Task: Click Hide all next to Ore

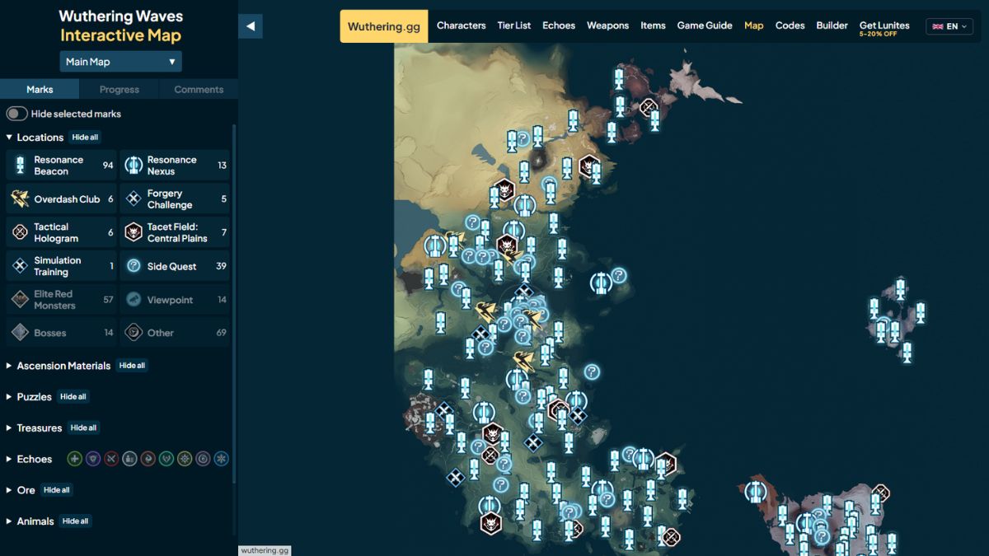Action: pyautogui.click(x=57, y=490)
